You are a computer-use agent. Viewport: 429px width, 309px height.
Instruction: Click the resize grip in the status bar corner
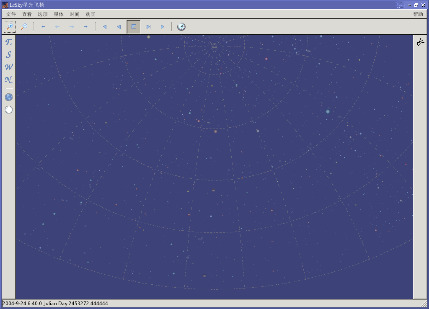(x=424, y=304)
